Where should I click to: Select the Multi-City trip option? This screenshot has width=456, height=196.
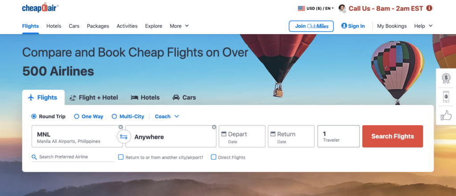128,116
